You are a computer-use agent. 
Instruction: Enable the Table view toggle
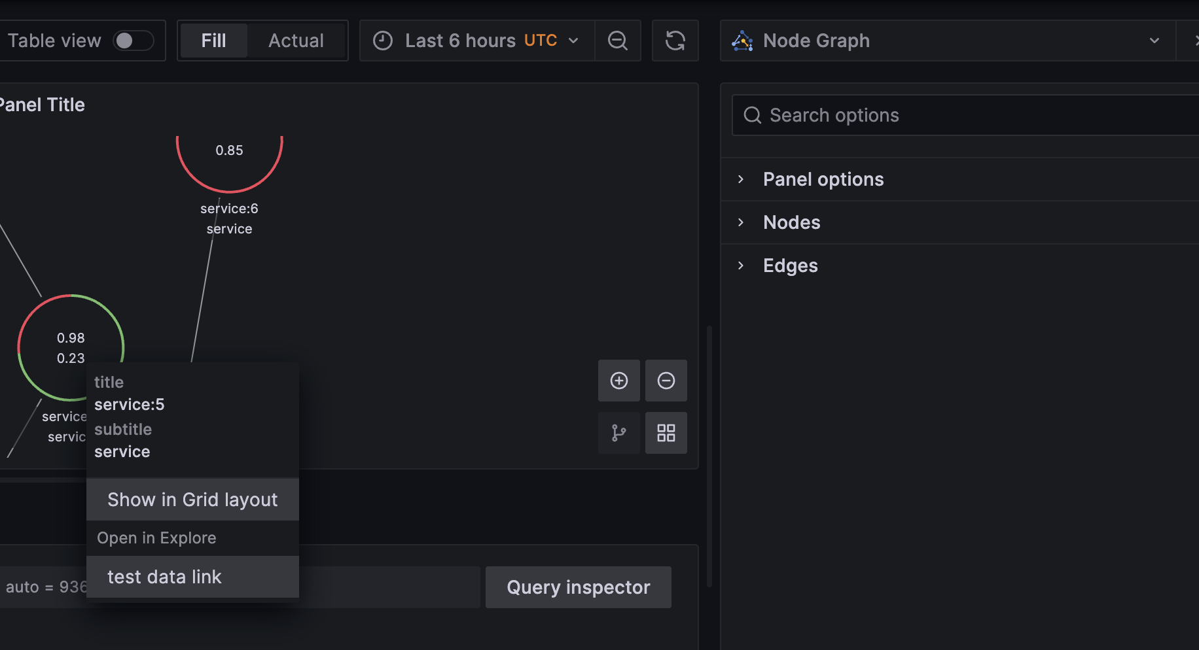tap(134, 40)
